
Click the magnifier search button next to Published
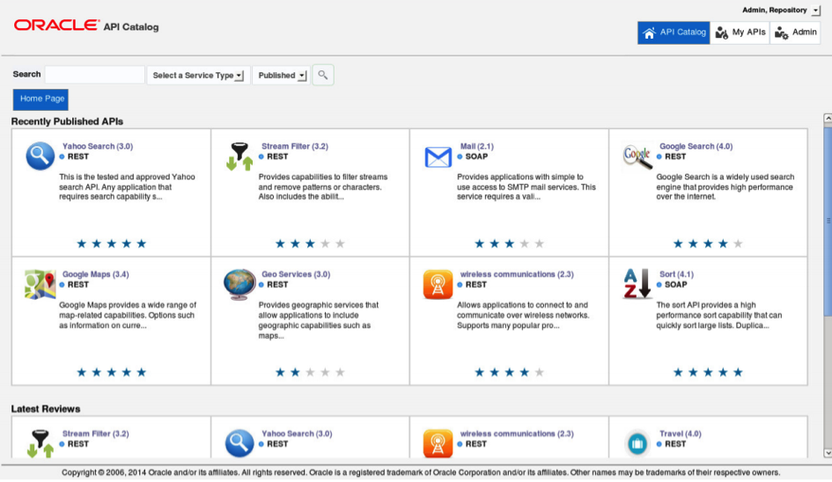click(323, 76)
